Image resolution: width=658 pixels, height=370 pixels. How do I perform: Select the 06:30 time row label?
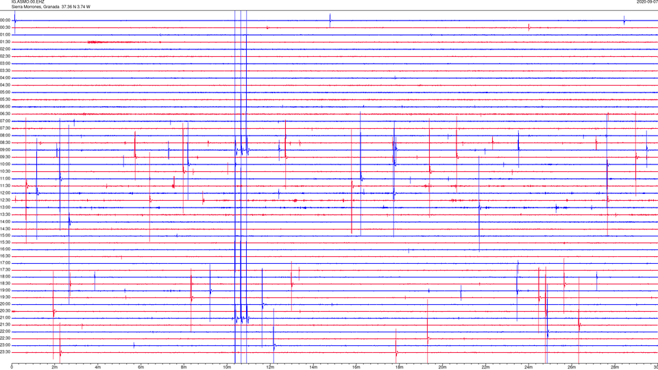(5, 114)
